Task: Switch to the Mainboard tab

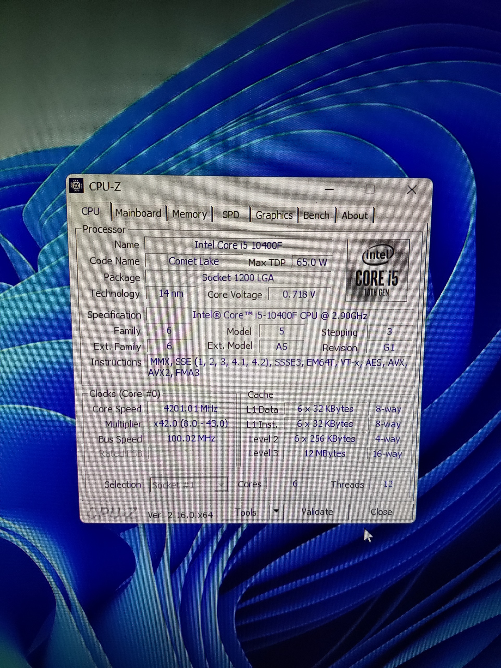Action: tap(138, 213)
